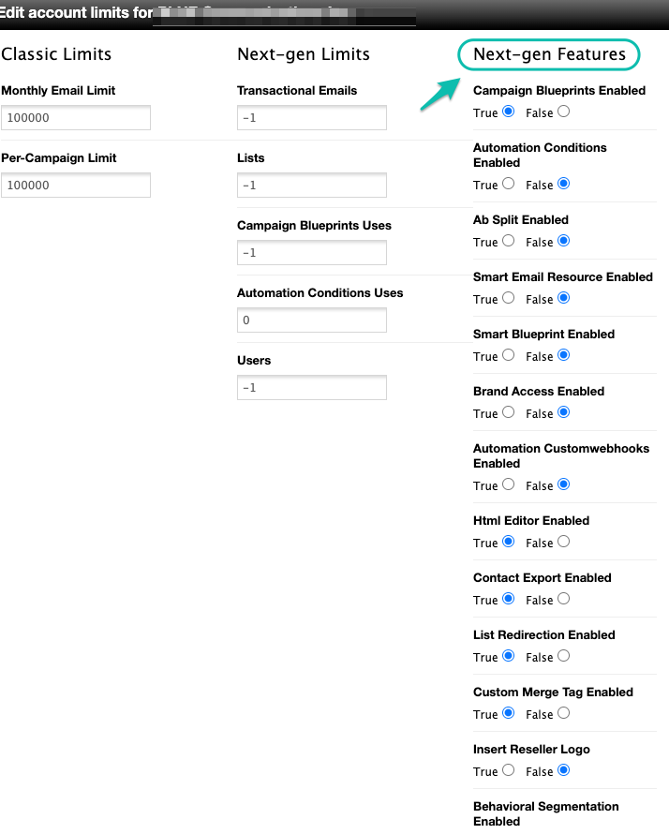Set Campaign Blueprints Enabled to False
This screenshot has height=834, width=669.
(563, 112)
